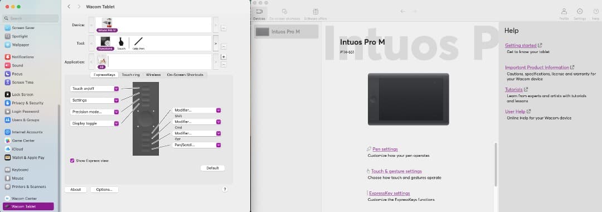The image size is (602, 212).
Task: Click the Search field in settings sidebar
Action: click(x=30, y=18)
